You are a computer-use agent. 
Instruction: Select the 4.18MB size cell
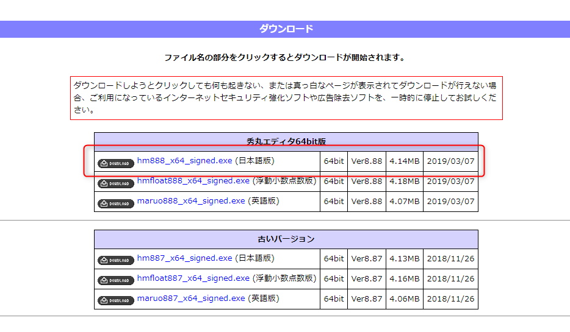click(x=404, y=181)
